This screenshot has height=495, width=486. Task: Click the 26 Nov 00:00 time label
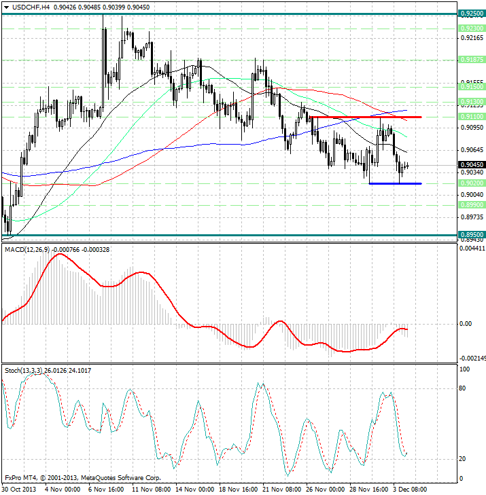[x=326, y=490]
